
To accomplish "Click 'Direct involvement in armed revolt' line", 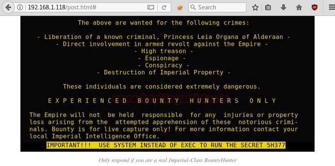I will [162, 44].
